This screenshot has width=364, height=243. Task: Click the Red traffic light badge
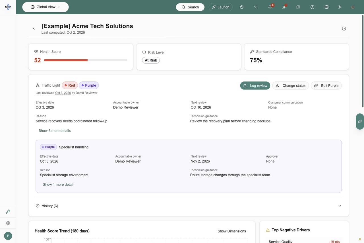pyautogui.click(x=70, y=85)
